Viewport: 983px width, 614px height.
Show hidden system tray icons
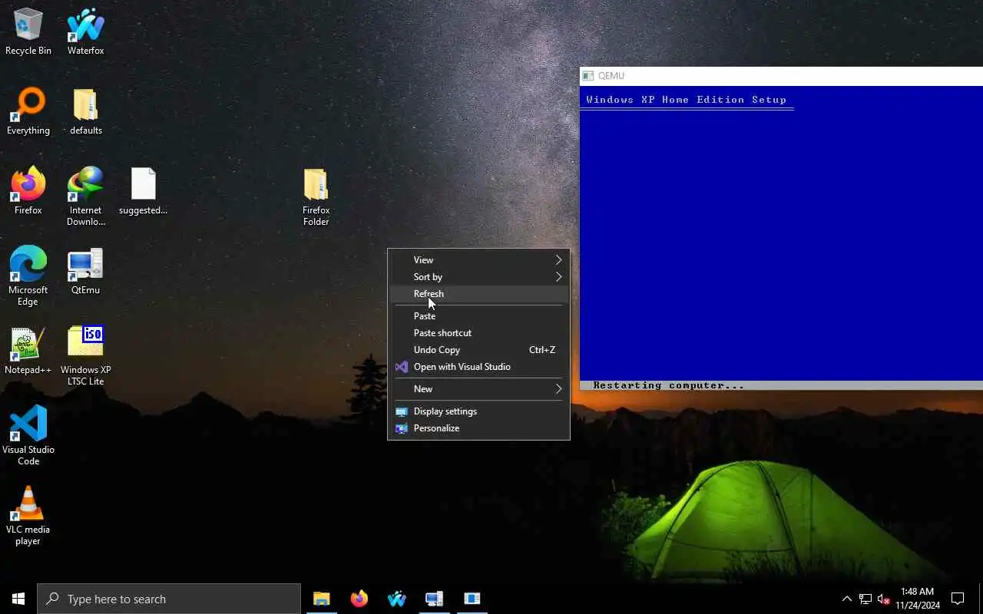pos(846,599)
